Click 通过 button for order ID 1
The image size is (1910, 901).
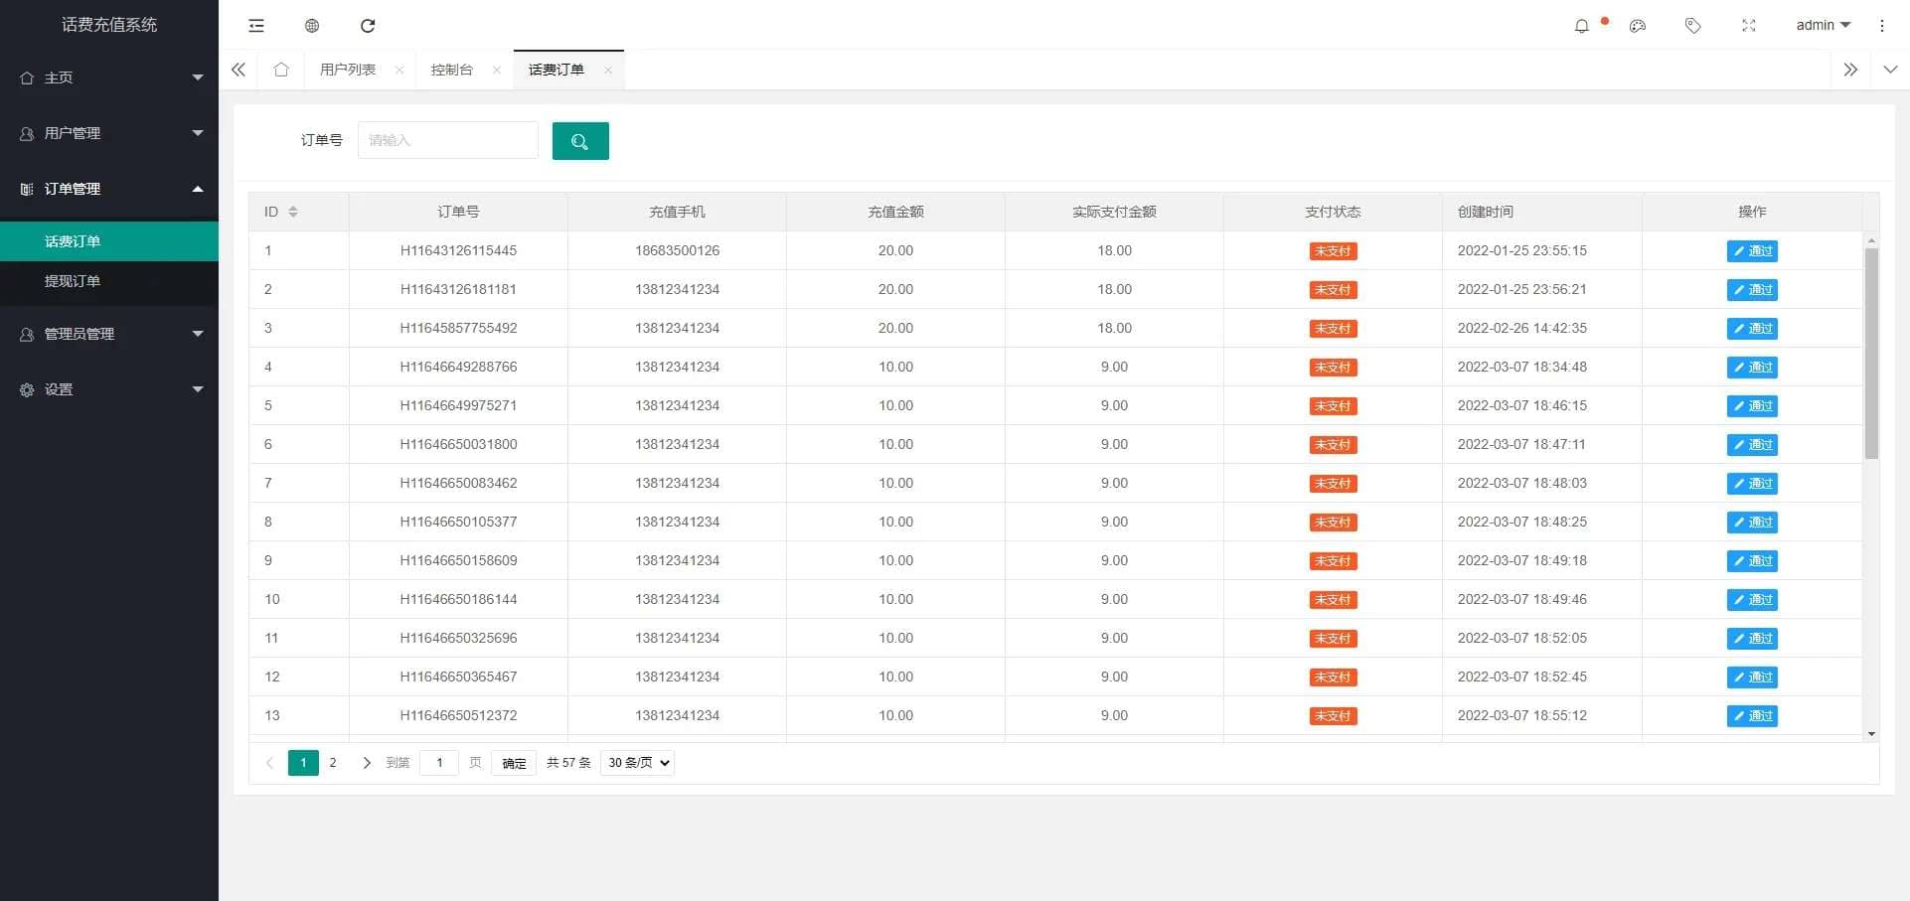[x=1752, y=251]
